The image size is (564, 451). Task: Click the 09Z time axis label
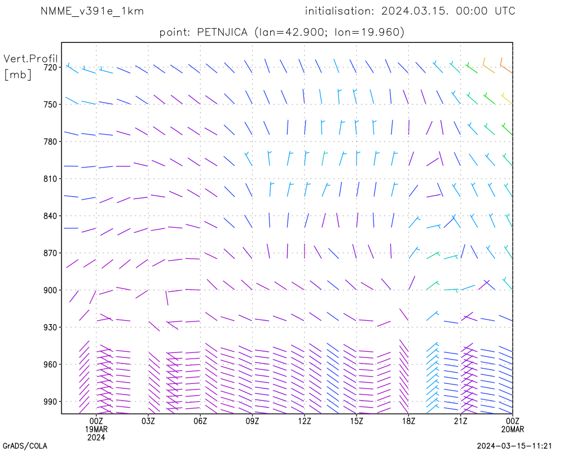pyautogui.click(x=252, y=421)
